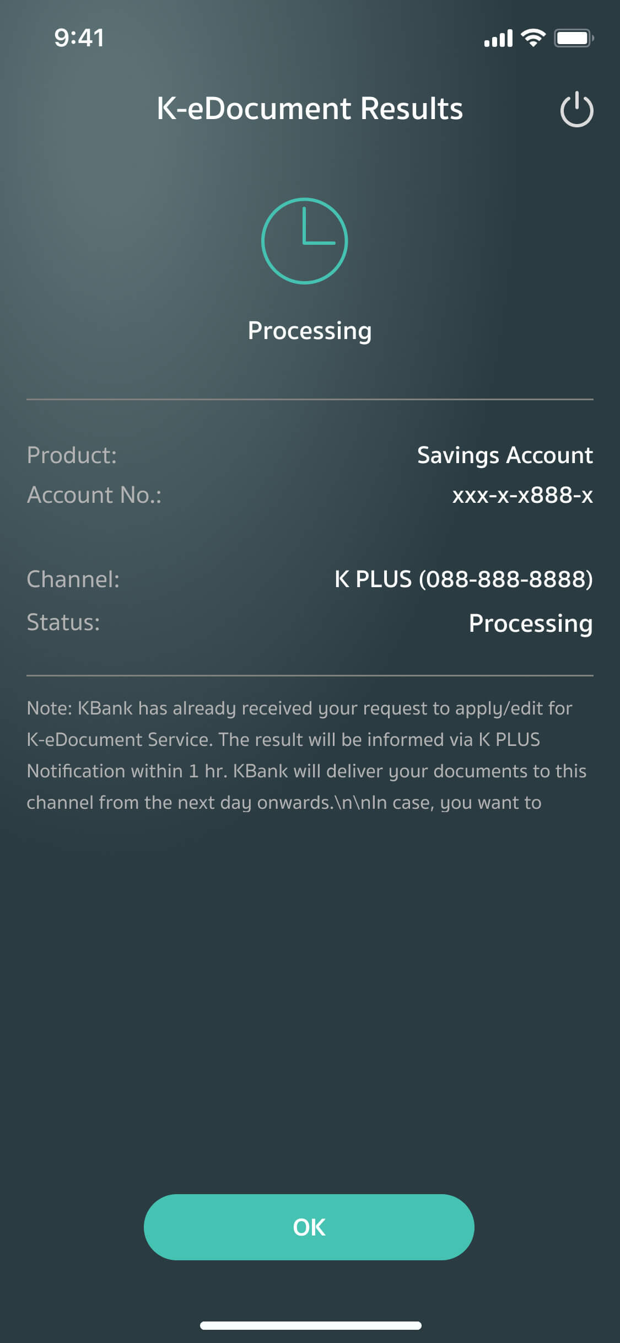Viewport: 620px width, 1343px height.
Task: Tap the battery icon in status bar
Action: point(573,38)
